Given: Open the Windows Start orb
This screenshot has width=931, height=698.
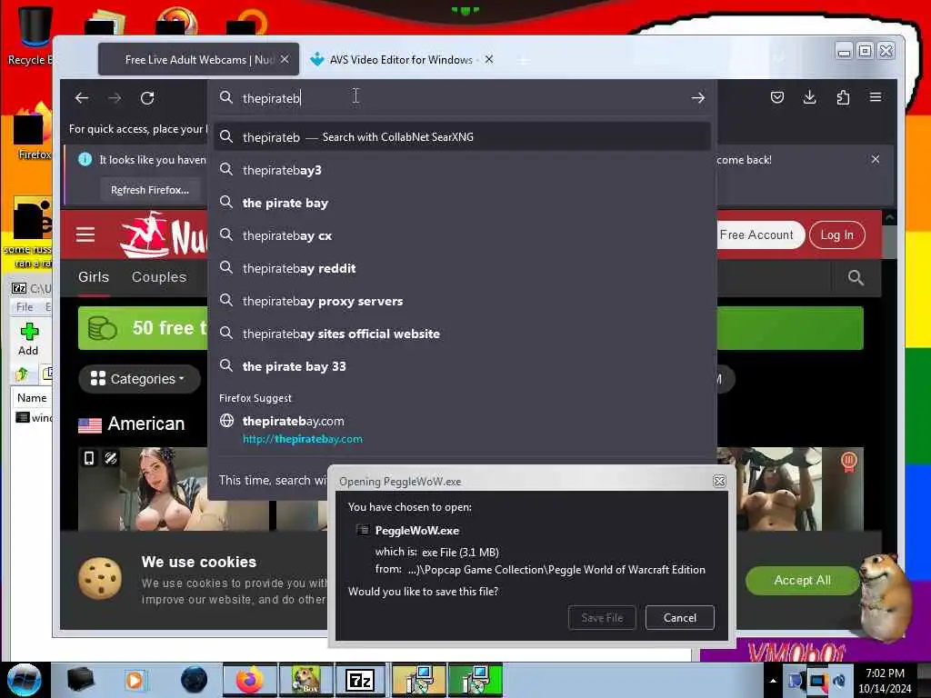Looking at the screenshot, I should click(25, 680).
